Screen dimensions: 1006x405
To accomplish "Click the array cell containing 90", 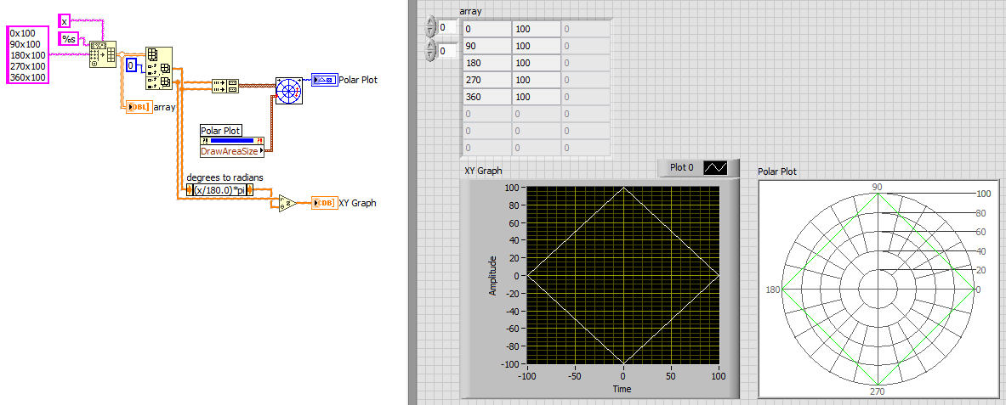I will (486, 46).
